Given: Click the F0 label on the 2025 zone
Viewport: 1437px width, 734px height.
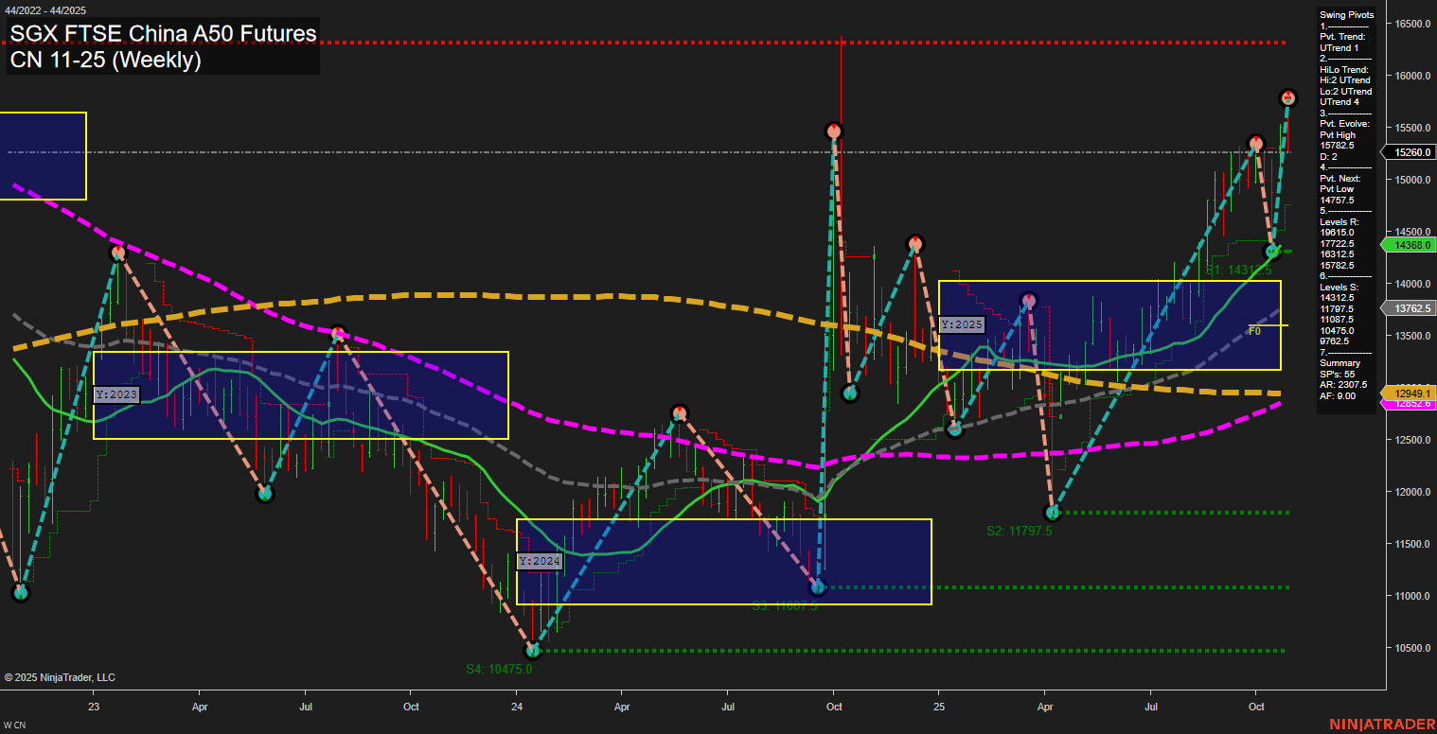Looking at the screenshot, I should 1254,331.
